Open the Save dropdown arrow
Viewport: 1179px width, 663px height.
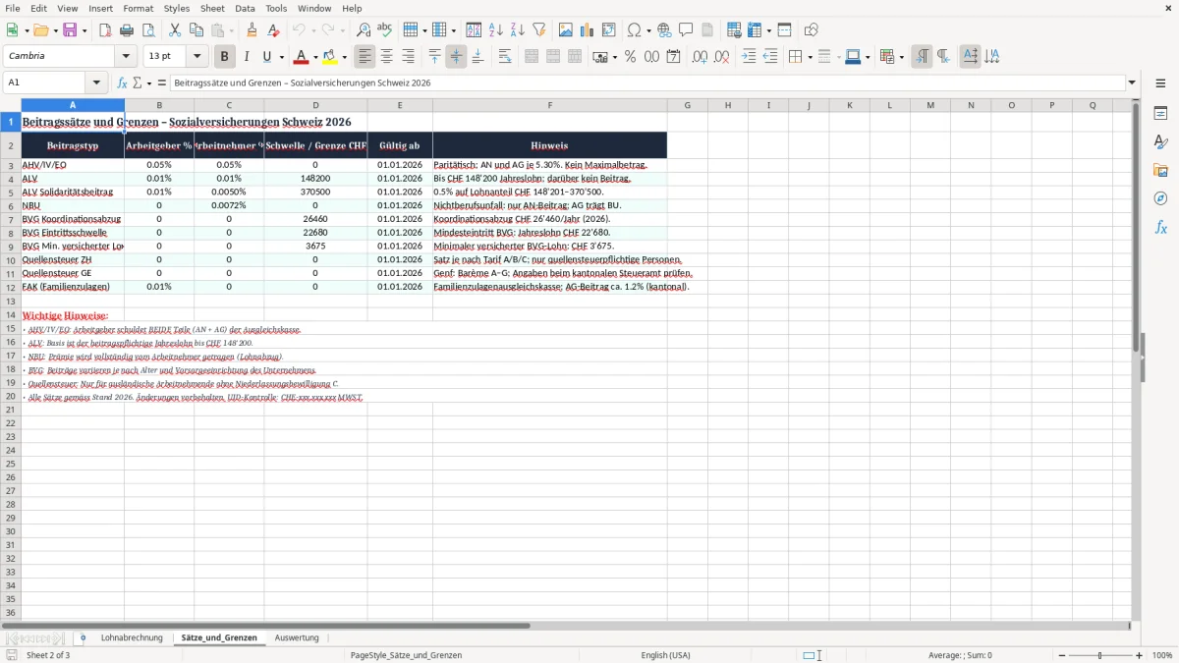(x=84, y=30)
